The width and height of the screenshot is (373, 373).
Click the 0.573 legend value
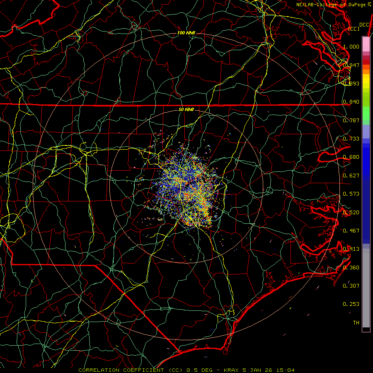pyautogui.click(x=351, y=194)
